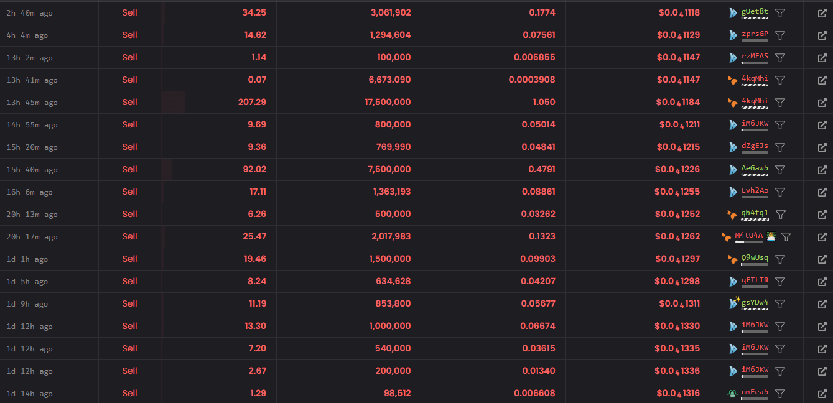Click the filter icon beside zprsGP
This screenshot has height=403, width=833.
780,35
